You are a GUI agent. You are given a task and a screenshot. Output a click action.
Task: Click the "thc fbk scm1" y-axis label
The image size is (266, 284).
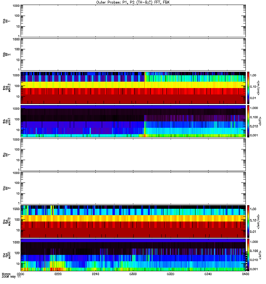7,255
